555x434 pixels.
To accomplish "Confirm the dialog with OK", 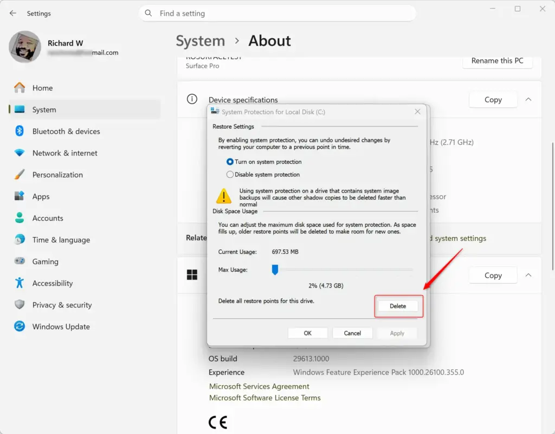I will pyautogui.click(x=308, y=333).
